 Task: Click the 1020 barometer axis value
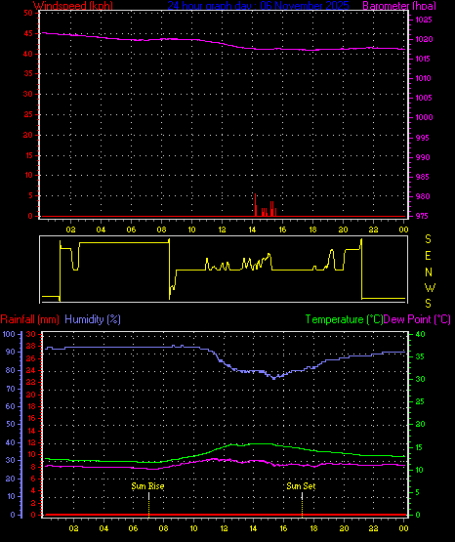424,39
